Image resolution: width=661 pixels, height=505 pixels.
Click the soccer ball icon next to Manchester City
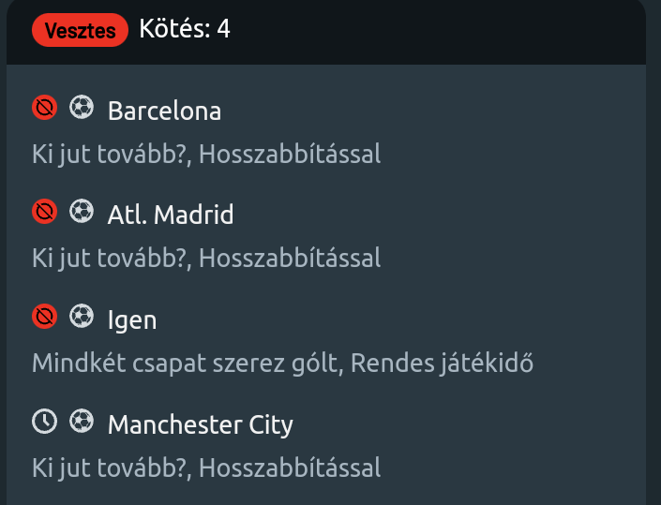[x=82, y=423]
